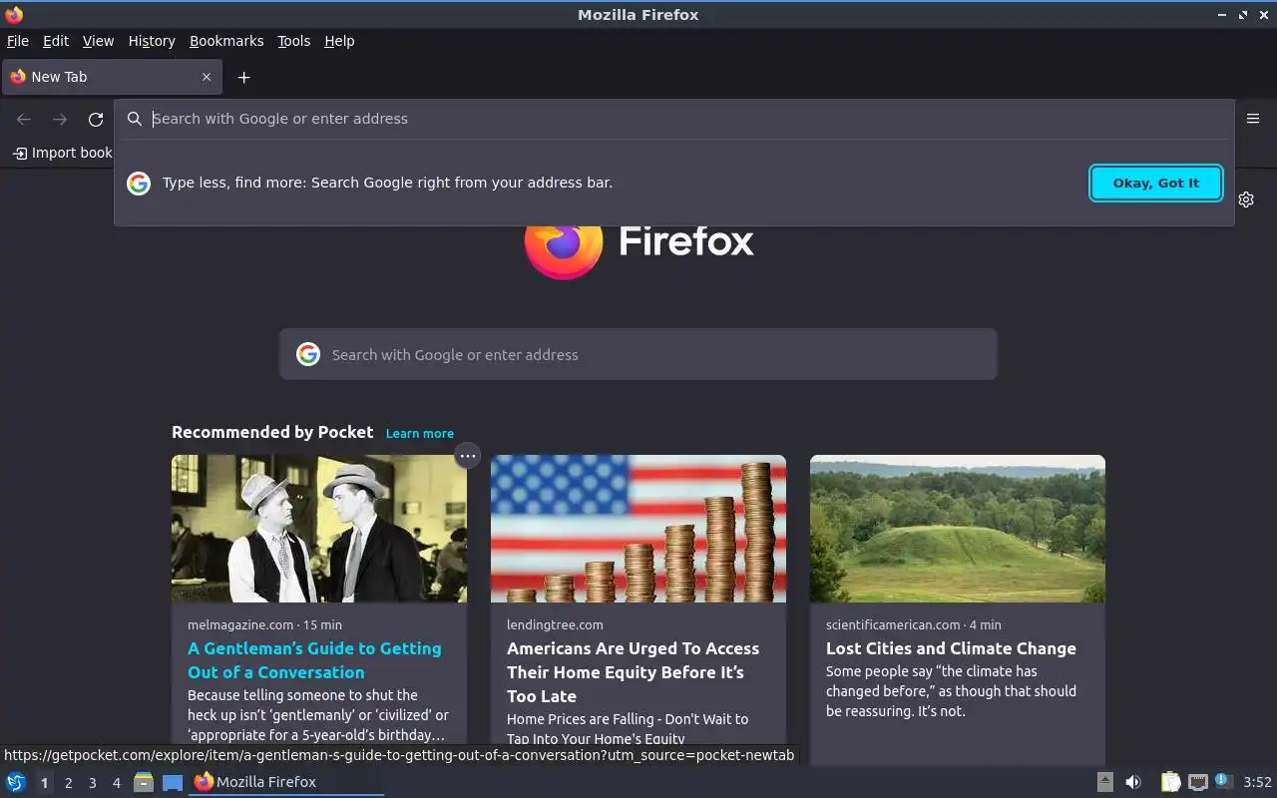1277x798 pixels.
Task: Switch to workspace 3
Action: [x=93, y=783]
